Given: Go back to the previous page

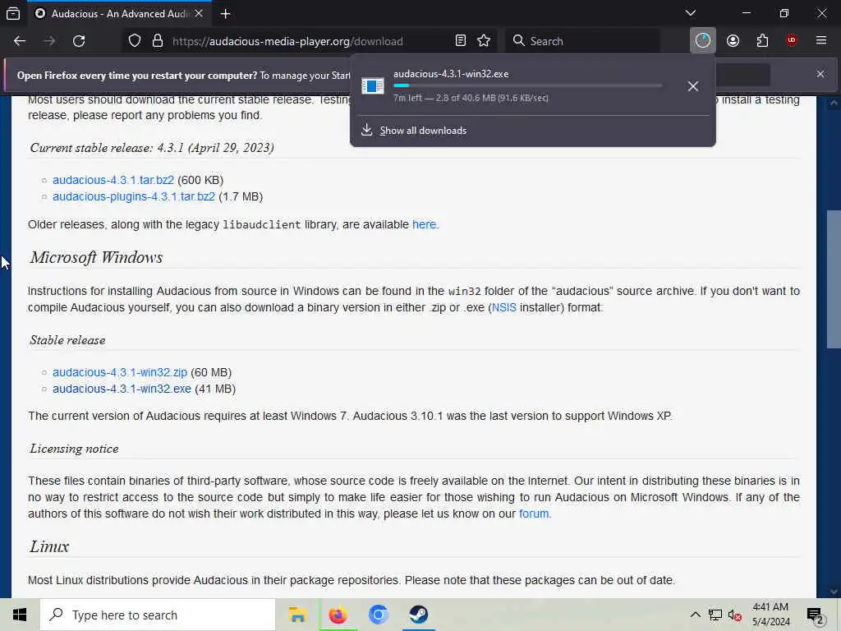Looking at the screenshot, I should tap(20, 41).
